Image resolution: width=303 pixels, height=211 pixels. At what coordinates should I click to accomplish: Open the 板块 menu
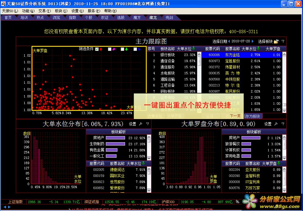point(61,11)
